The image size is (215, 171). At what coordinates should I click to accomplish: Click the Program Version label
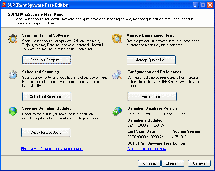pyautogui.click(x=186, y=131)
